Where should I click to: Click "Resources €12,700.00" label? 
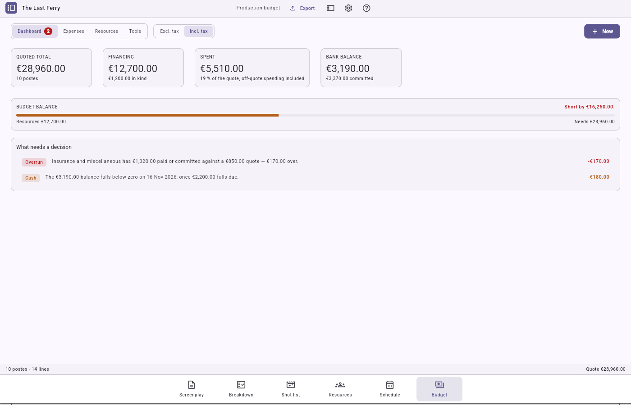(41, 121)
